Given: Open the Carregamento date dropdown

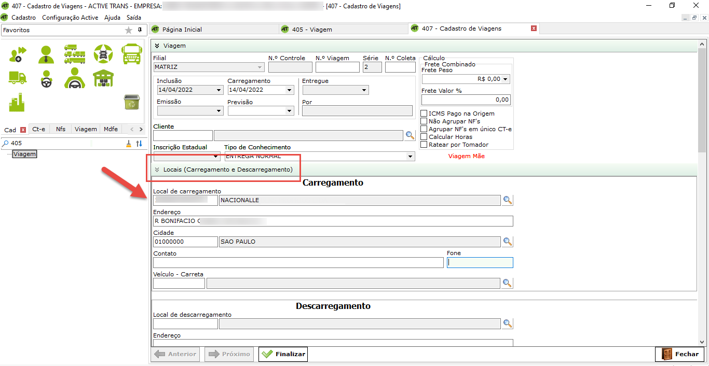Looking at the screenshot, I should (x=289, y=90).
